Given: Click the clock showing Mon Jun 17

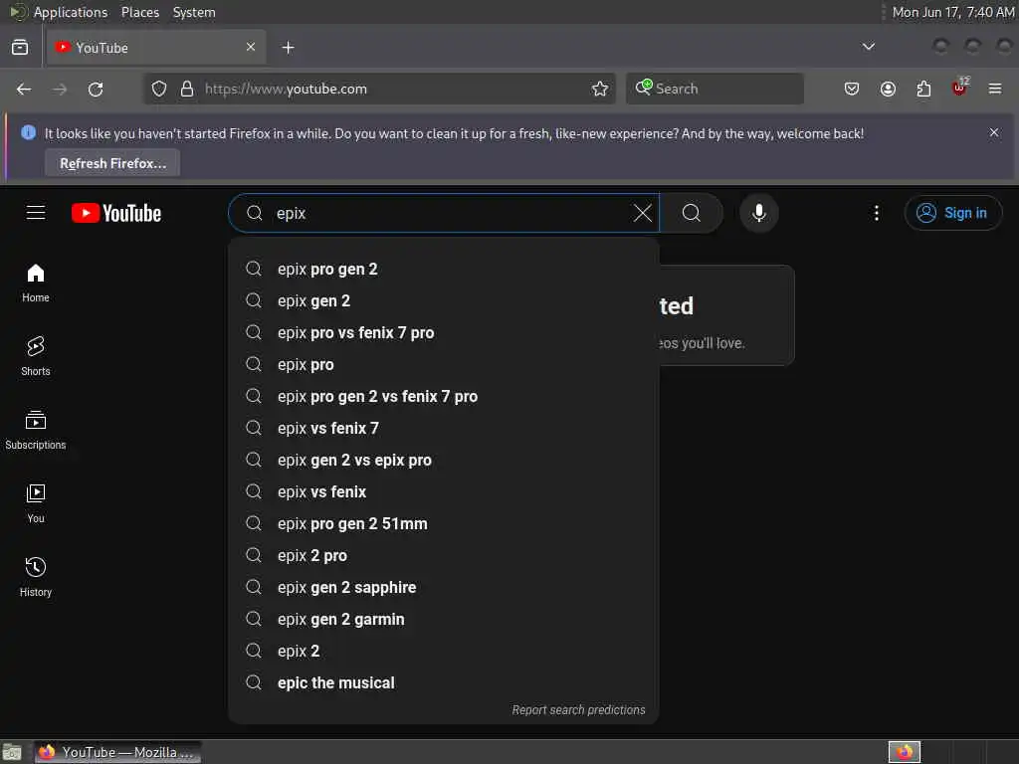Looking at the screenshot, I should (952, 12).
